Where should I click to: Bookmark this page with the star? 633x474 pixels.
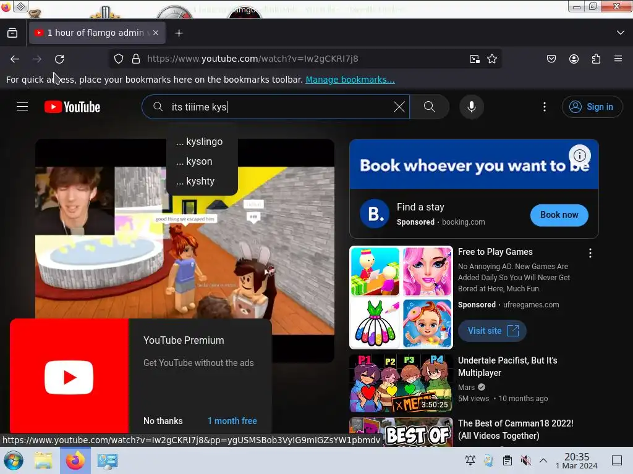pos(491,59)
